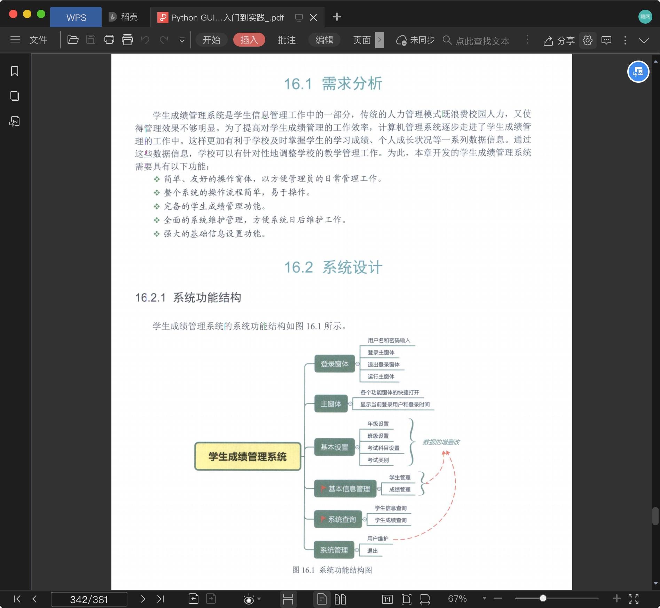Click the fit page icon

coord(406,599)
